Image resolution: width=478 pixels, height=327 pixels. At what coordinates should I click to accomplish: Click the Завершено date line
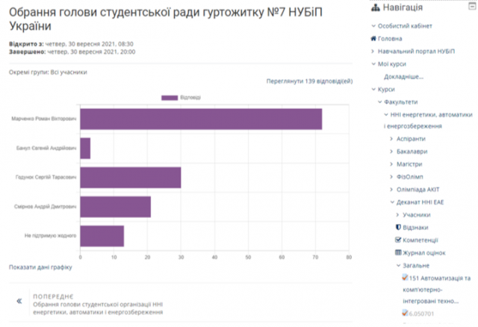pos(72,52)
